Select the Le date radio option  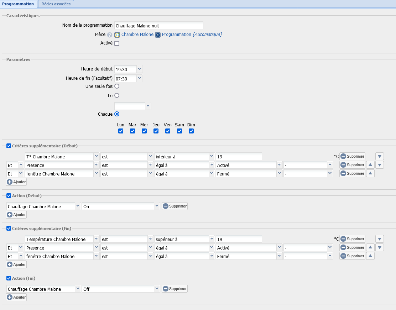pyautogui.click(x=117, y=95)
